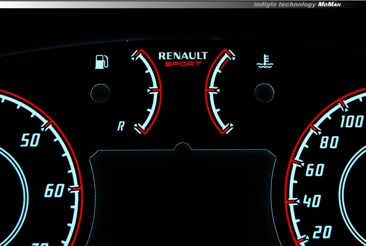The height and width of the screenshot is (246, 366).
Task: Toggle the temperature gauge midpoint marker
Action: click(x=211, y=90)
